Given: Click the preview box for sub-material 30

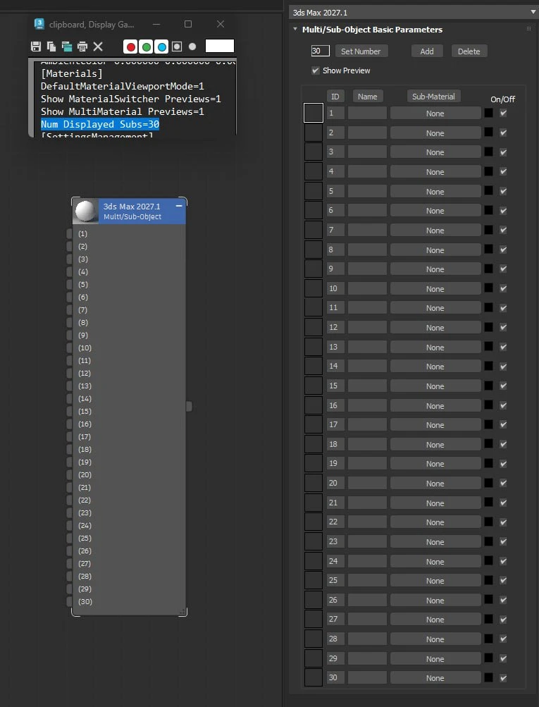Looking at the screenshot, I should click(x=314, y=677).
